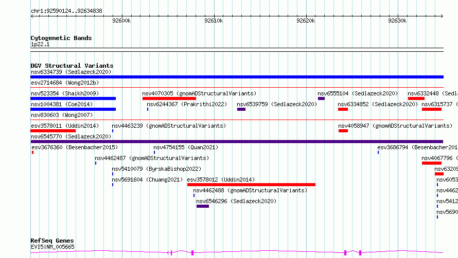Click the nsv4067796 red variant bar
Viewport: 458px width, 258px height.
pos(432,163)
